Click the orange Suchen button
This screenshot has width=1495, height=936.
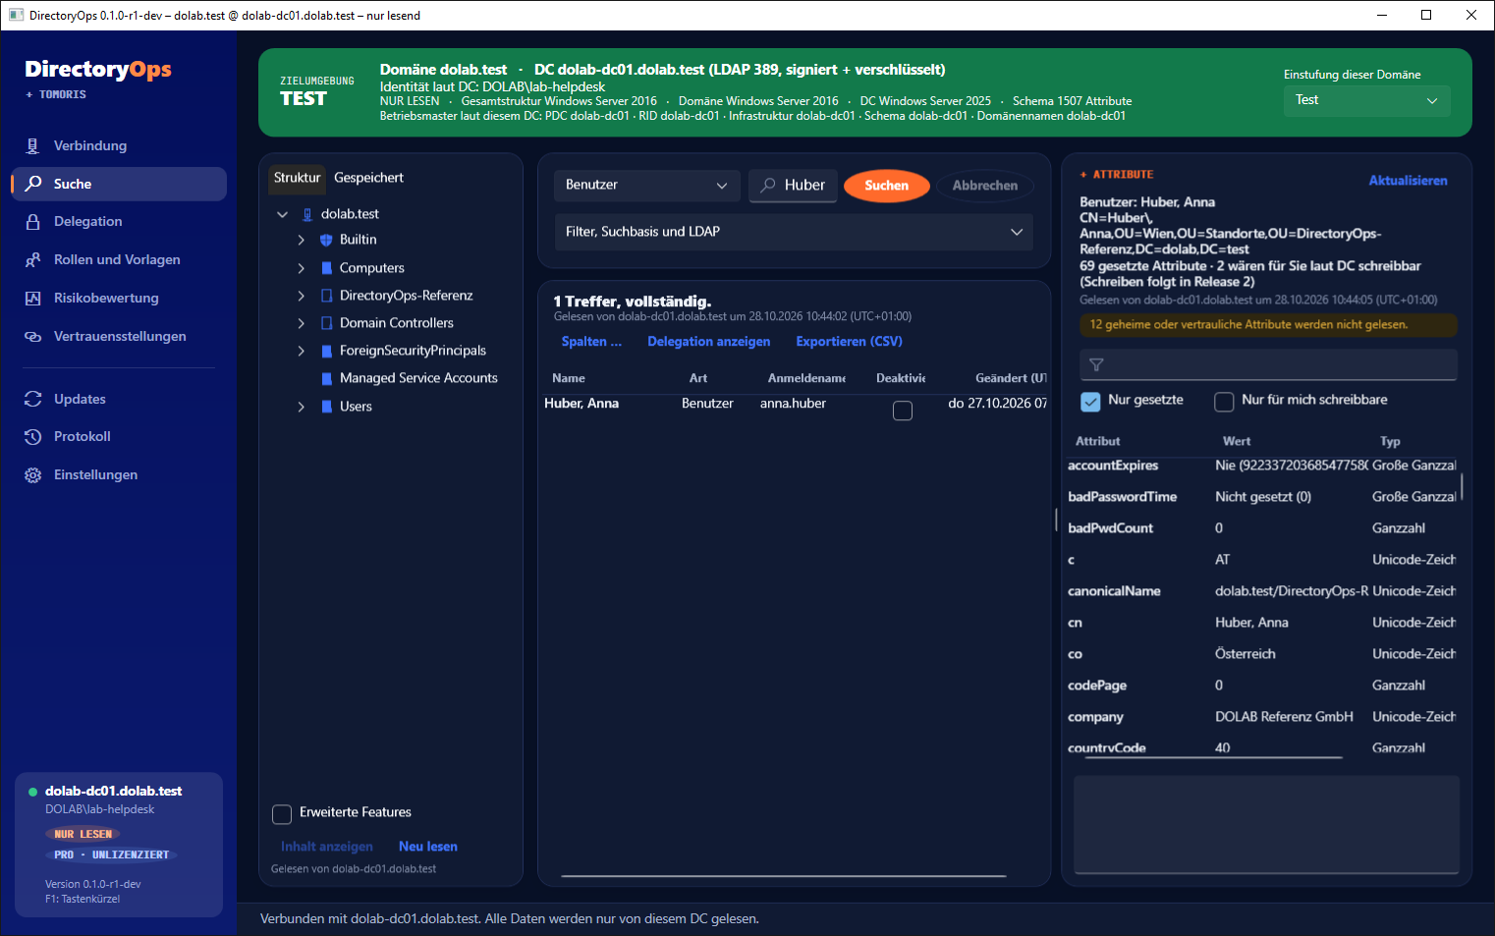[x=887, y=186]
